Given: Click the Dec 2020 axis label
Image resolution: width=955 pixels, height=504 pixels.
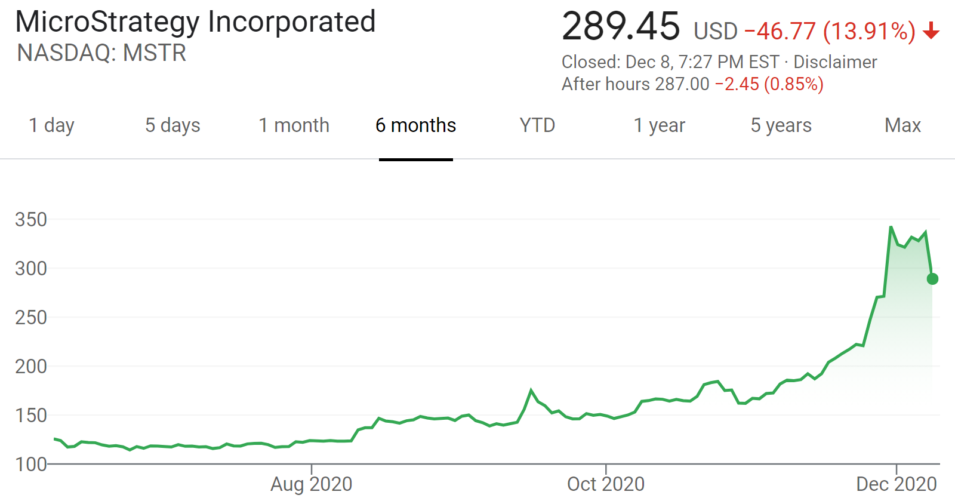Looking at the screenshot, I should [x=897, y=484].
